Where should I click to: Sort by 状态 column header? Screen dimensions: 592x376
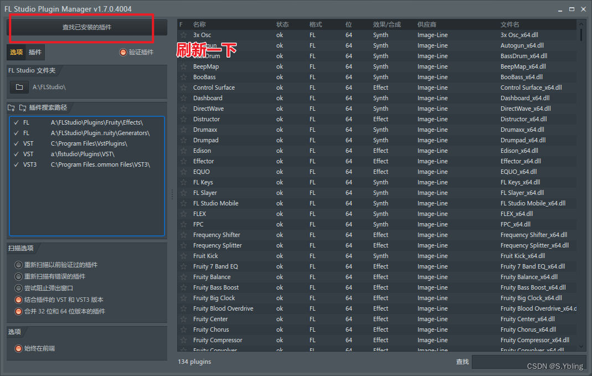tap(282, 24)
